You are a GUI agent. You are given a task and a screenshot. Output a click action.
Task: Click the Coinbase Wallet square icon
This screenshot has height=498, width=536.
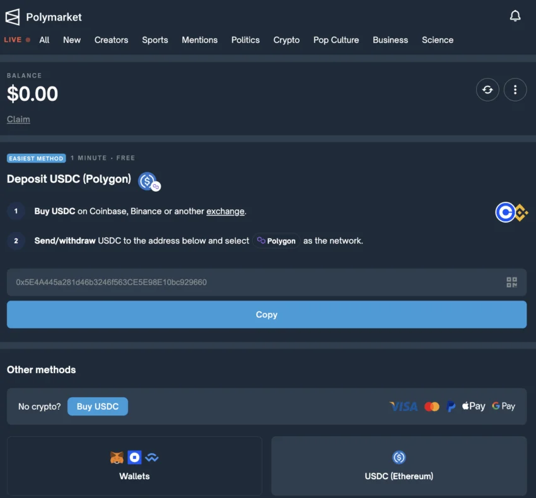(134, 457)
